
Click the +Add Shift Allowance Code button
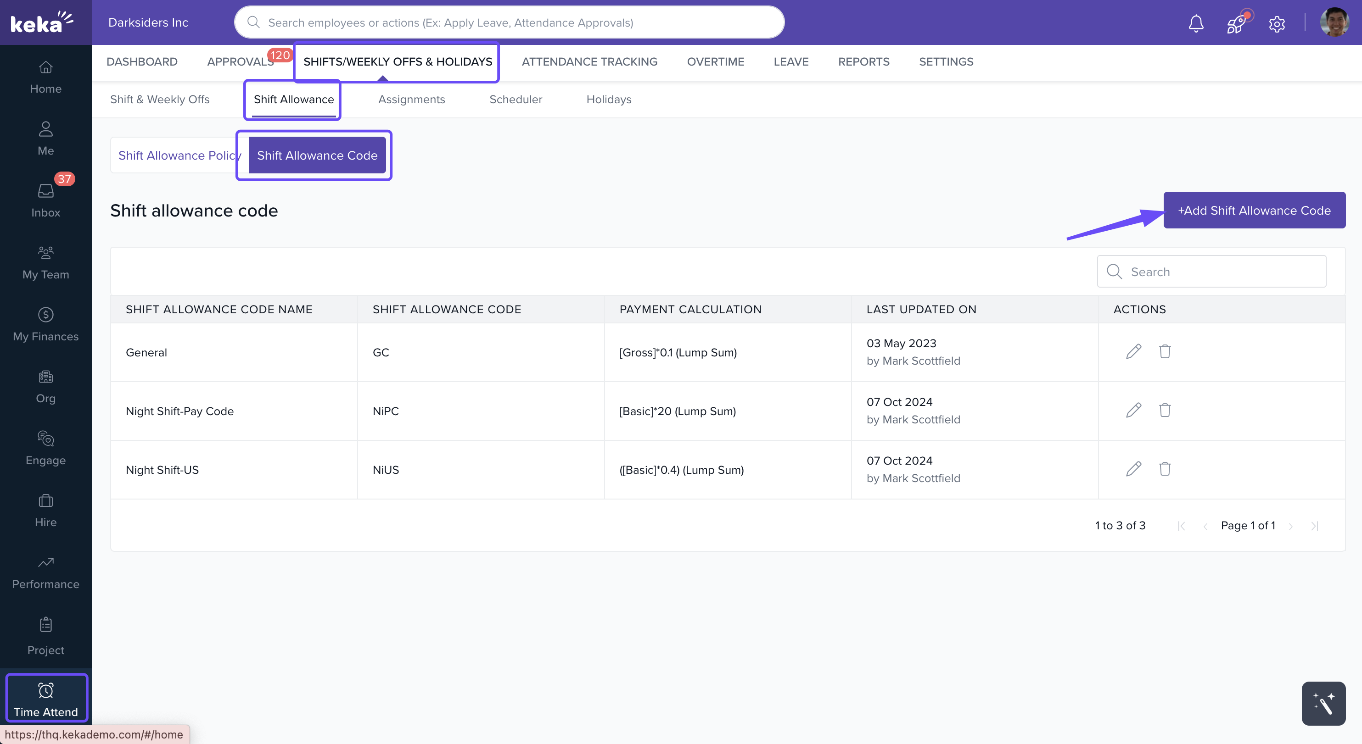(x=1254, y=210)
